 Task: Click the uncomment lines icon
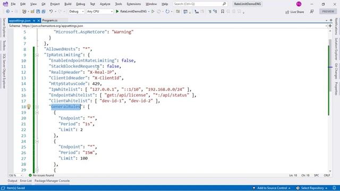coord(215,12)
